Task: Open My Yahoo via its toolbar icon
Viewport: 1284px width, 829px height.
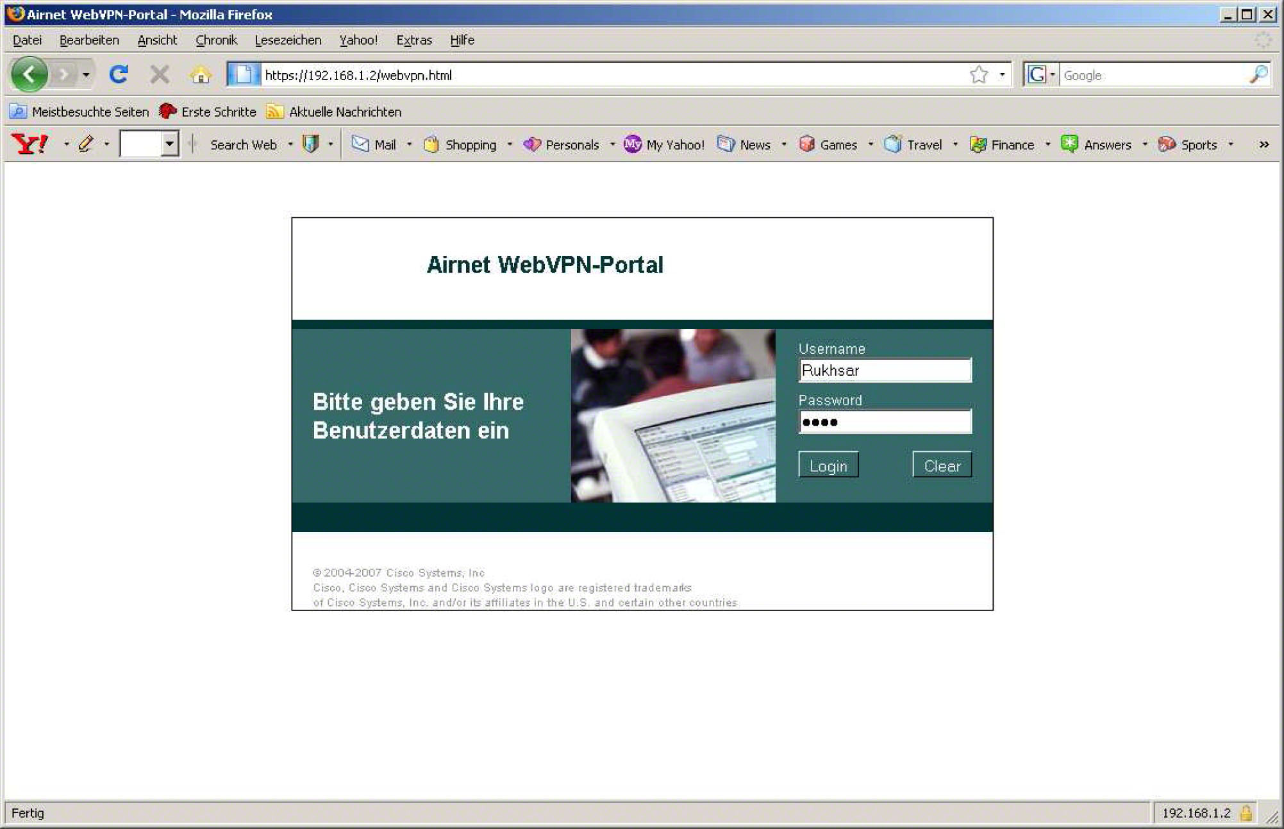Action: pyautogui.click(x=632, y=144)
